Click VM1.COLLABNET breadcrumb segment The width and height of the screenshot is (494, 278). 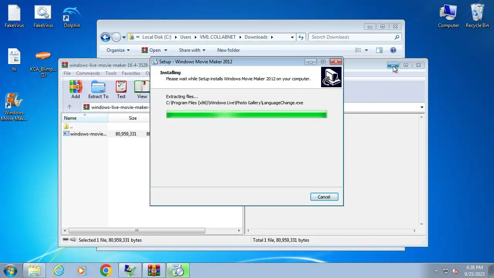218,37
